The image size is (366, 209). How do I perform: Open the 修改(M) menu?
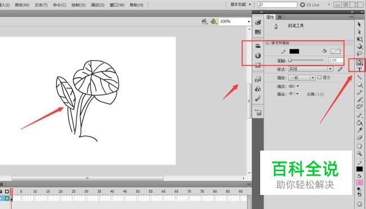click(22, 4)
